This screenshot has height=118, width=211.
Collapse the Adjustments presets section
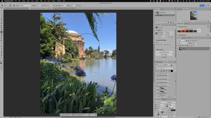pos(178,27)
